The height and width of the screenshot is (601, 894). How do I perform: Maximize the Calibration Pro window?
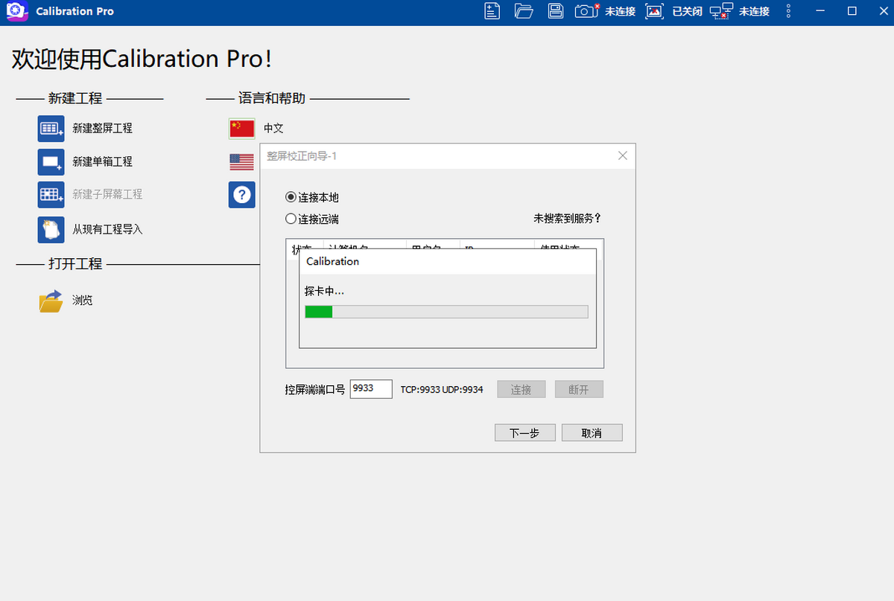[x=852, y=11]
